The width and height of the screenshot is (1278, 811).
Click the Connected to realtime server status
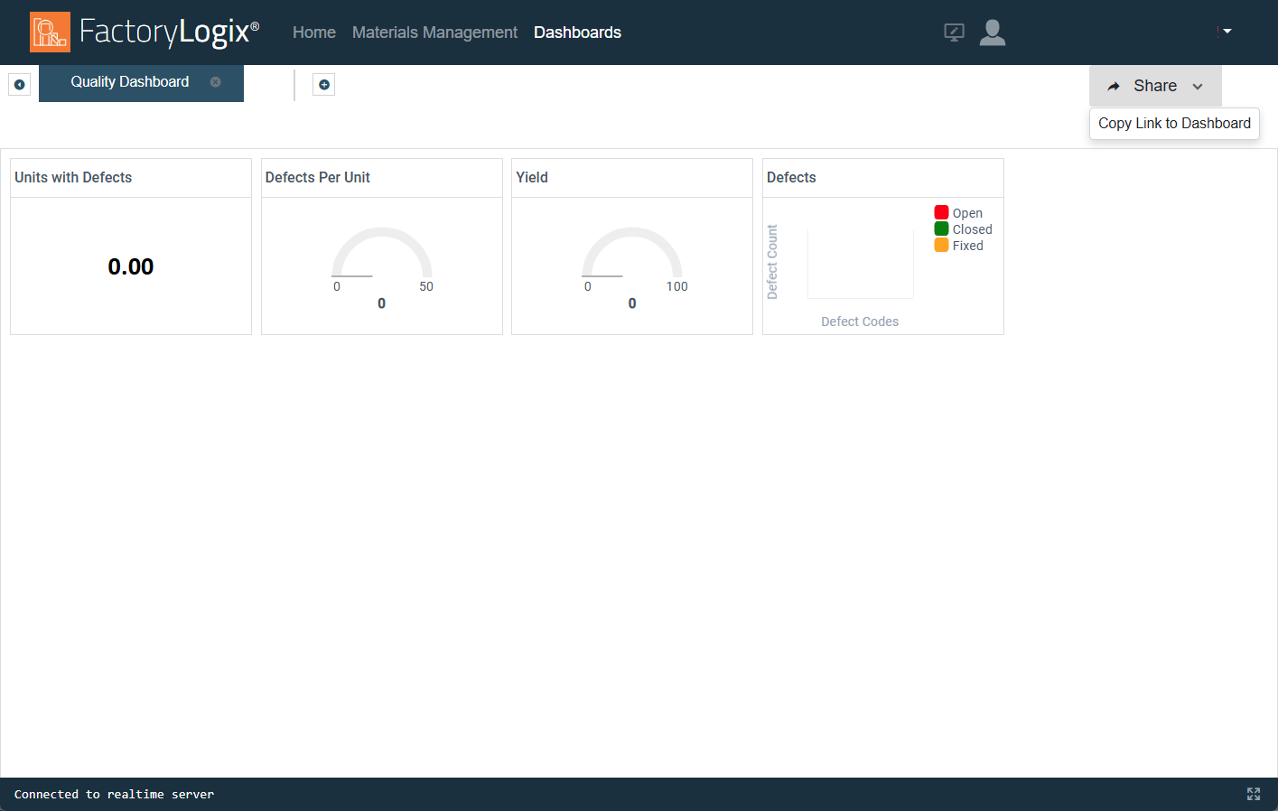pyautogui.click(x=114, y=794)
